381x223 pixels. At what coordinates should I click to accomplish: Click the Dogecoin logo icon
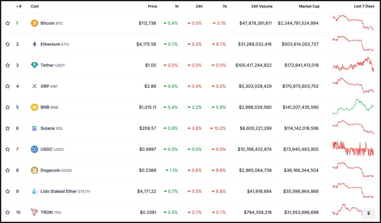(x=34, y=170)
